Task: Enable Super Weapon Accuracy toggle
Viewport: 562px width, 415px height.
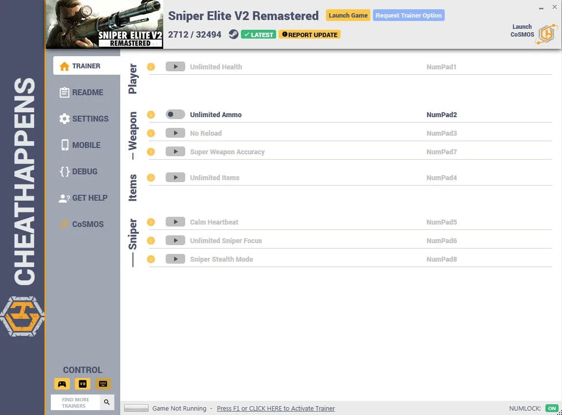Action: coord(175,152)
